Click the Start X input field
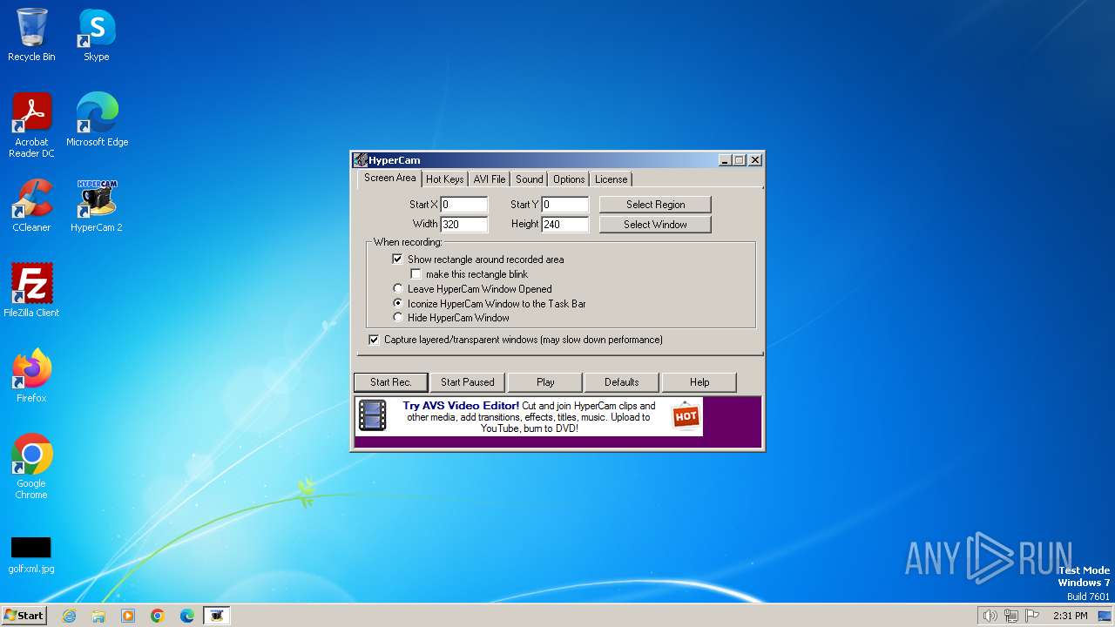Screen dimensions: 1115x627 [463, 205]
